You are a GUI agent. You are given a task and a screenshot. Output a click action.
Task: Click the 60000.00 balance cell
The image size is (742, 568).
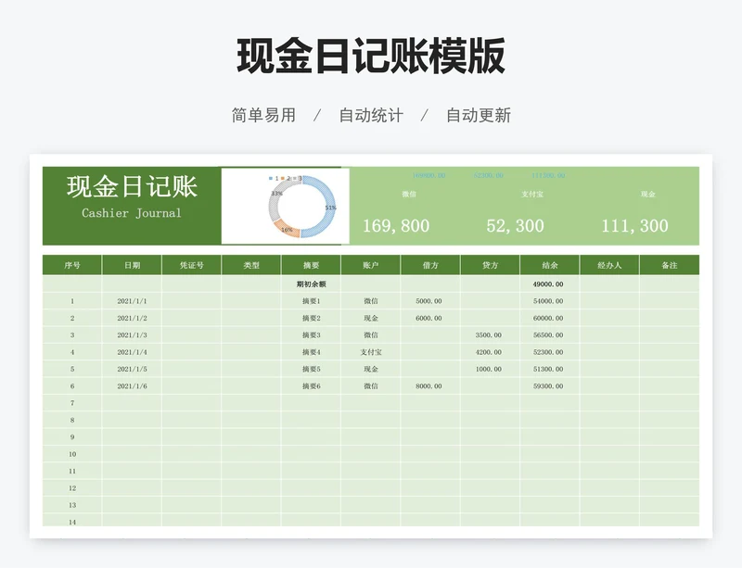(x=549, y=318)
